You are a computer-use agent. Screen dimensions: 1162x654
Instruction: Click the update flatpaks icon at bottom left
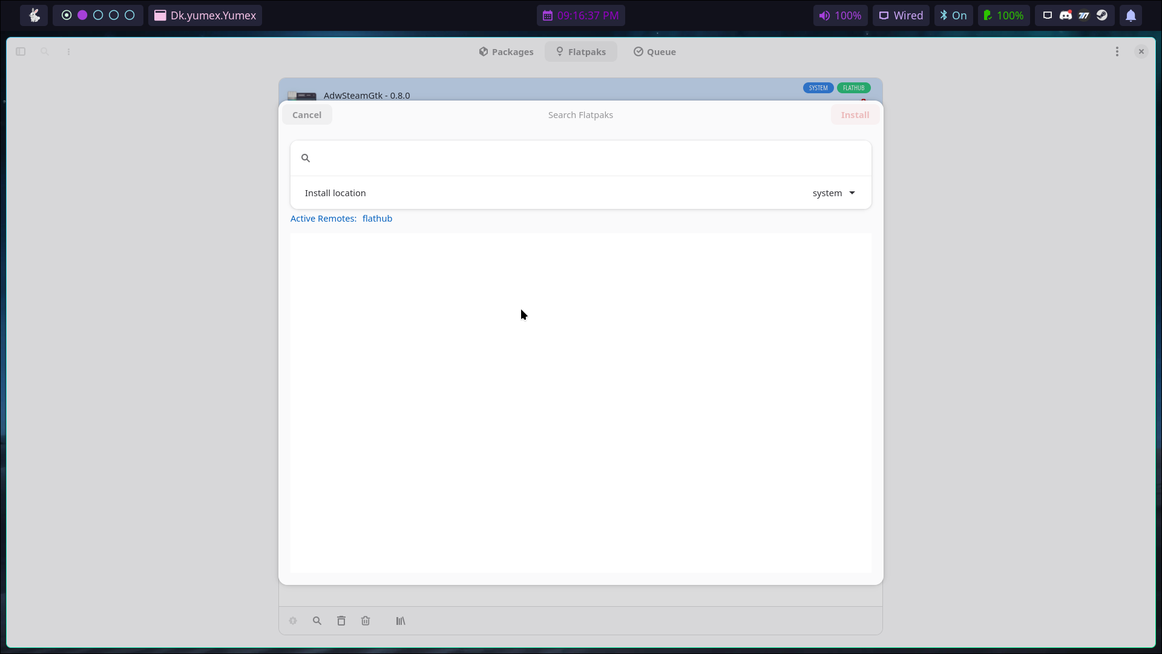point(293,621)
